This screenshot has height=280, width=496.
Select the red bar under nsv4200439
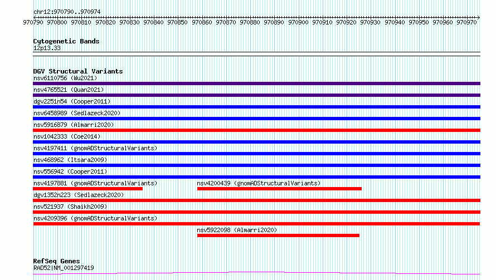click(279, 189)
